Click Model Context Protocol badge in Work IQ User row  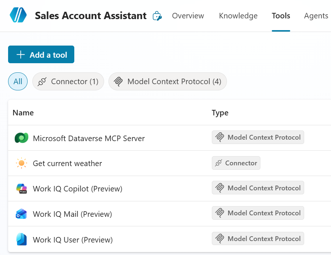click(258, 238)
